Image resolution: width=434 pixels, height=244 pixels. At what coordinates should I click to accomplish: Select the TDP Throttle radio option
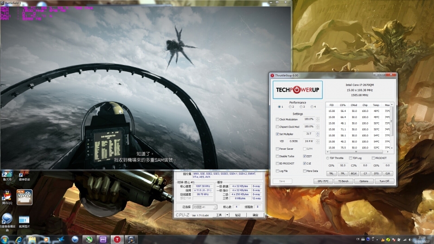pyautogui.click(x=328, y=158)
